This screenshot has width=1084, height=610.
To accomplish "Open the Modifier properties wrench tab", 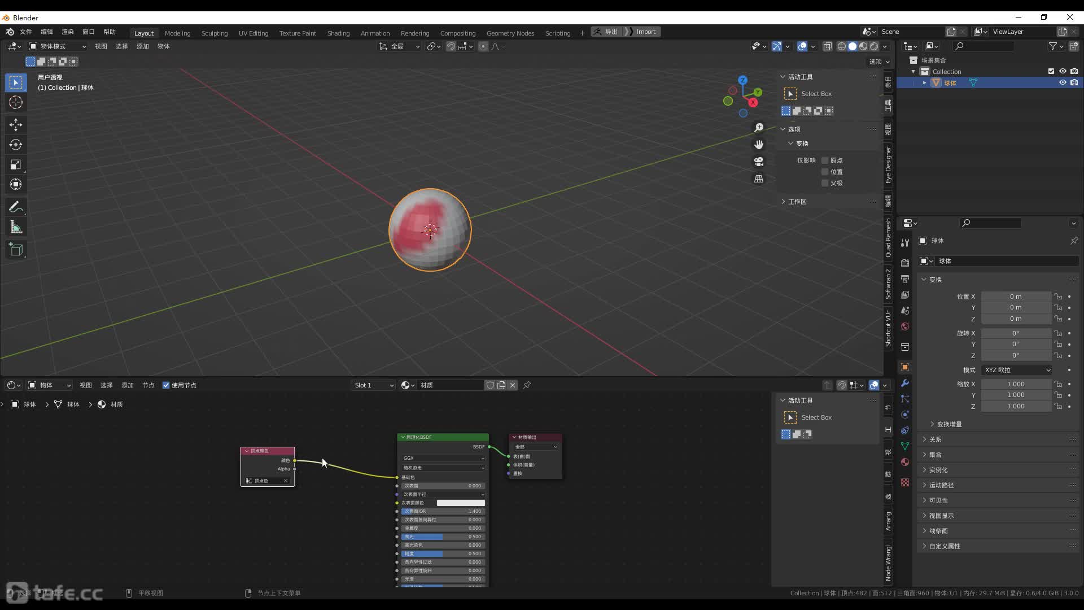I will [x=905, y=383].
